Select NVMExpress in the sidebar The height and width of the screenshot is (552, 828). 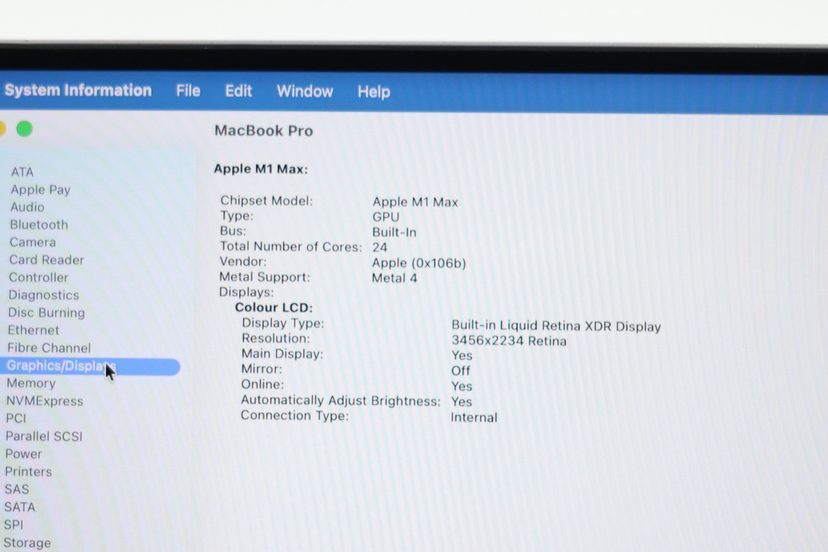(x=45, y=401)
